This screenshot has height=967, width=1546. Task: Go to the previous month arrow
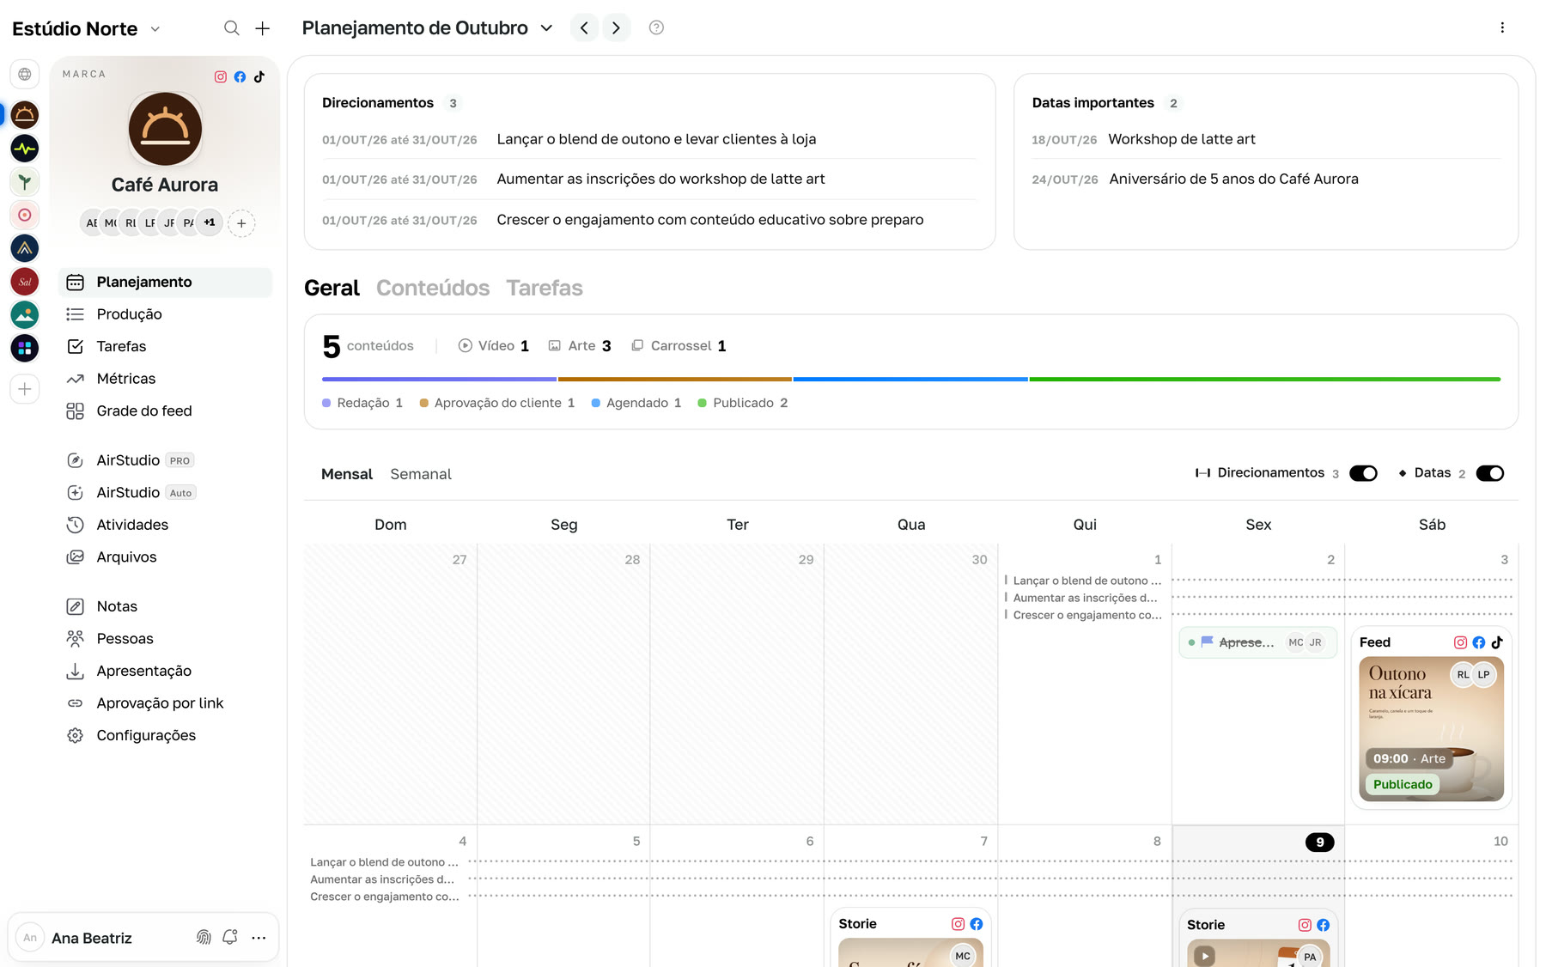click(x=585, y=27)
